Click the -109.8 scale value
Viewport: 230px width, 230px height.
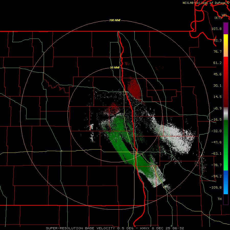pyautogui.click(x=215, y=188)
